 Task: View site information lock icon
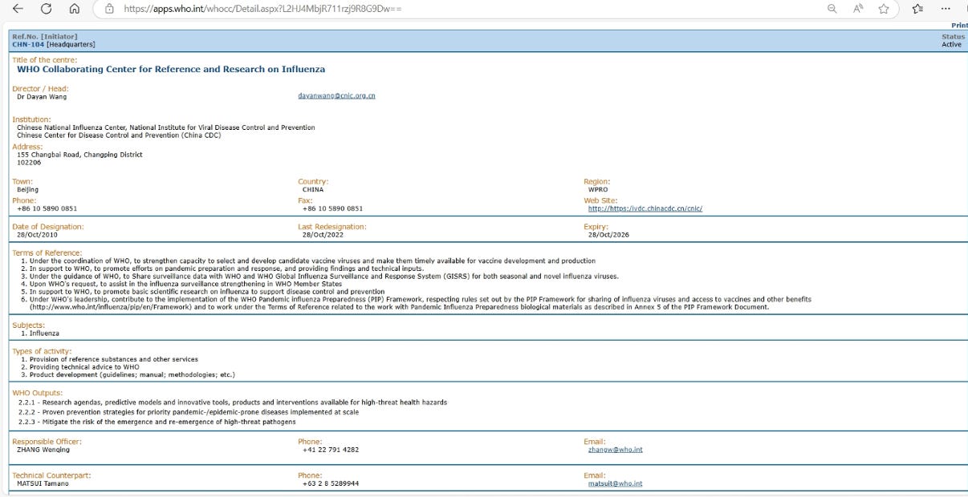pos(109,9)
